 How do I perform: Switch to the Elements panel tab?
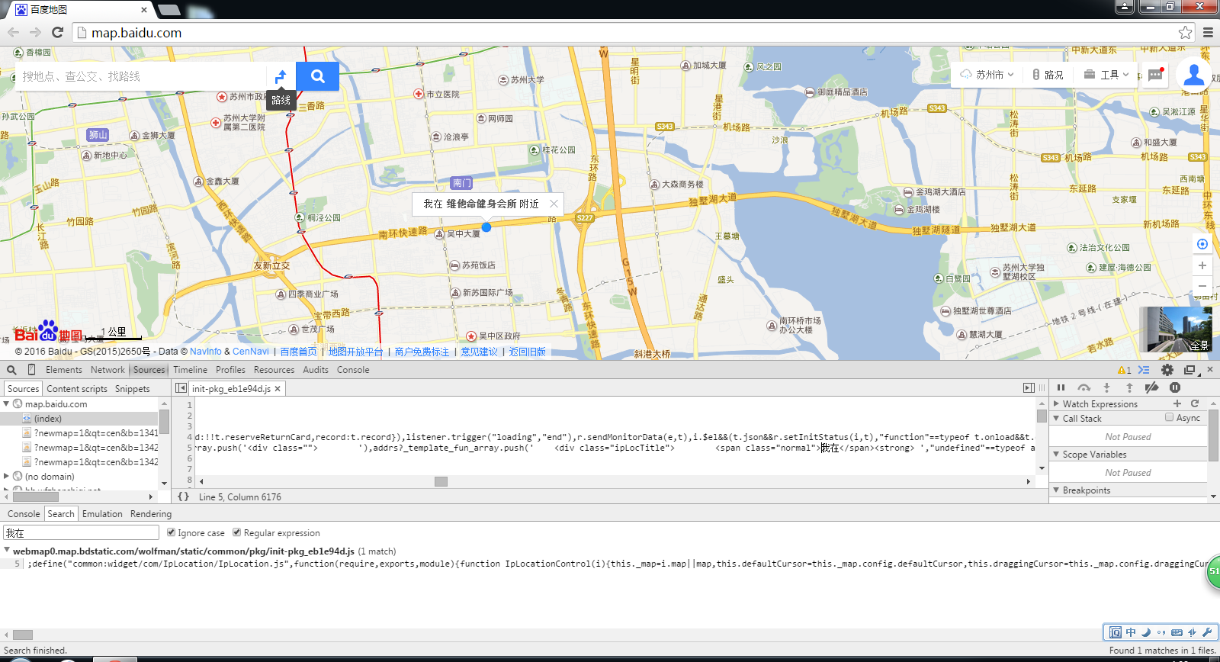pos(63,370)
